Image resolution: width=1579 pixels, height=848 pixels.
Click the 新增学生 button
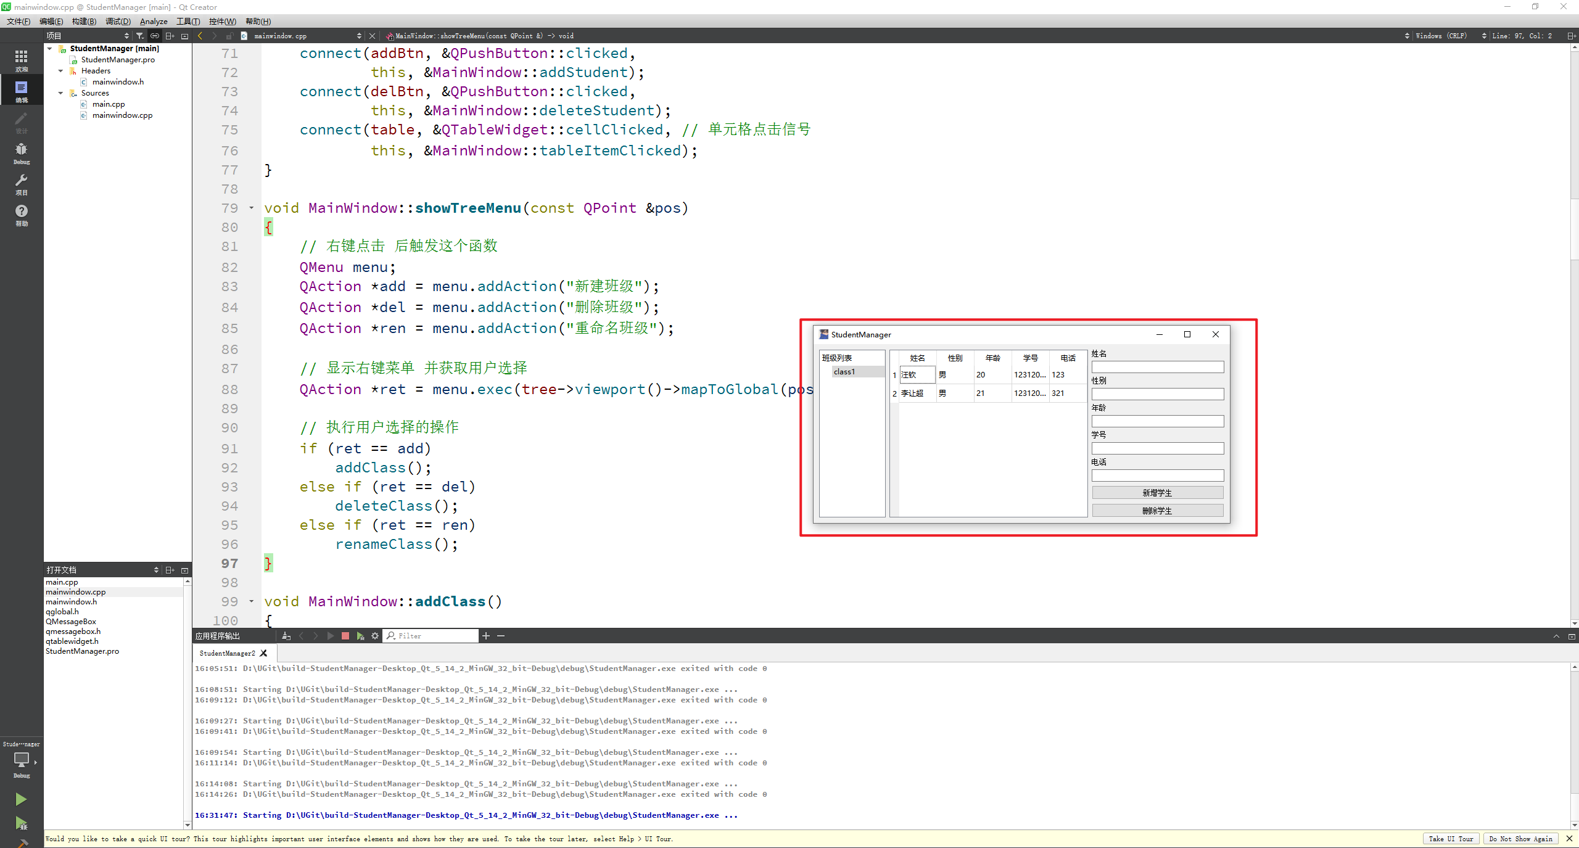point(1157,493)
